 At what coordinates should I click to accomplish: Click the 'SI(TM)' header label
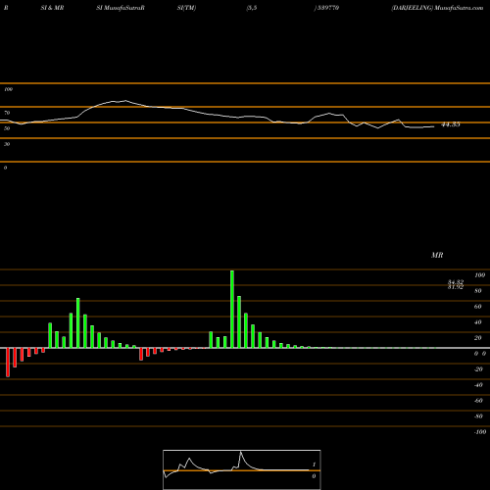pos(186,8)
